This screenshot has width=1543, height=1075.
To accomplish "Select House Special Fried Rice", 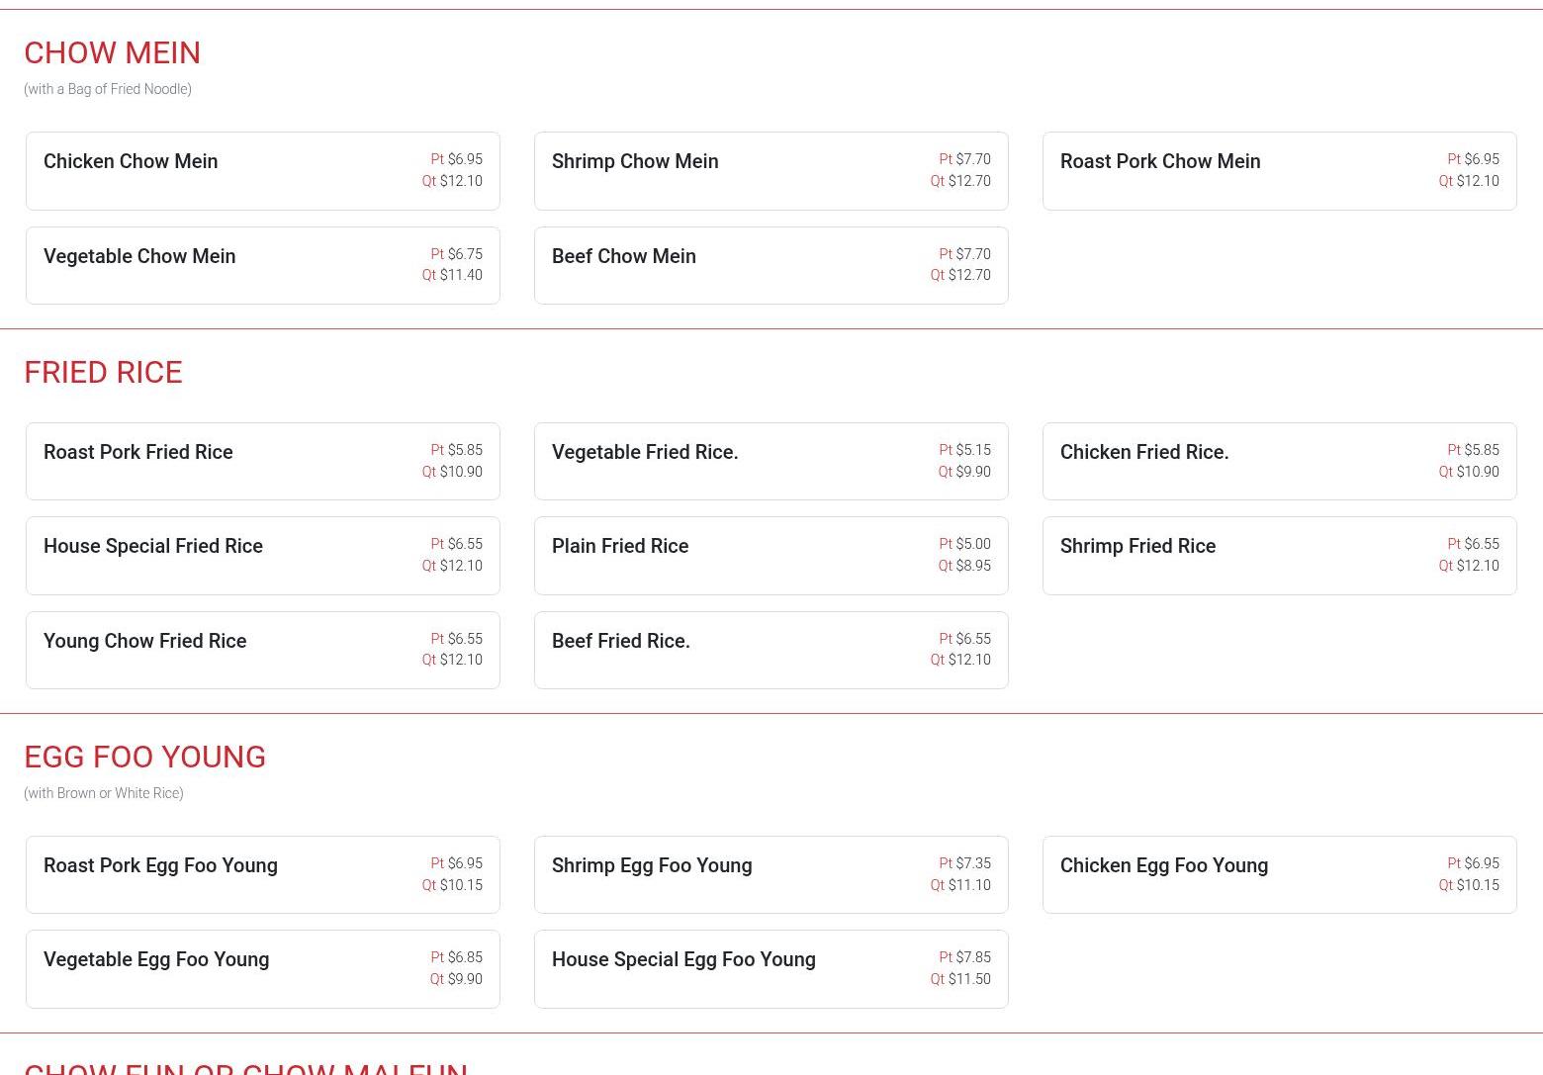I will point(262,556).
